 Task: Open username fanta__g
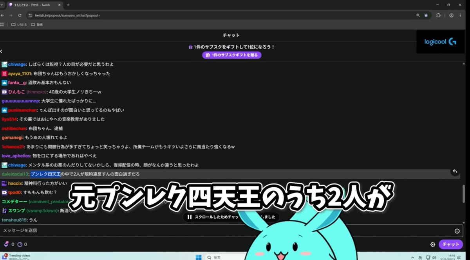[x=17, y=82]
